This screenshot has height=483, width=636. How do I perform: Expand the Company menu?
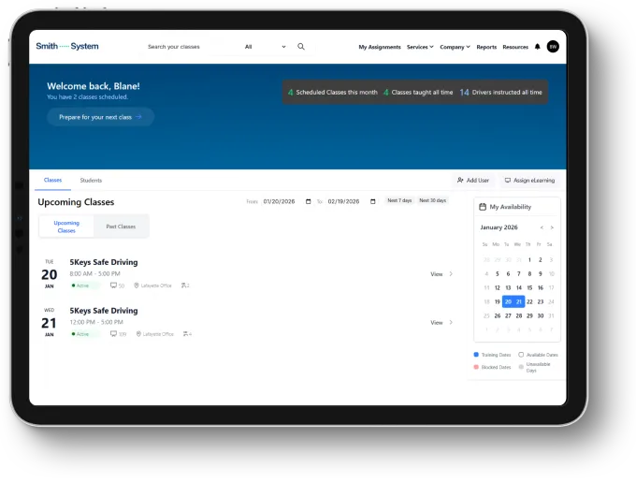[x=455, y=47]
